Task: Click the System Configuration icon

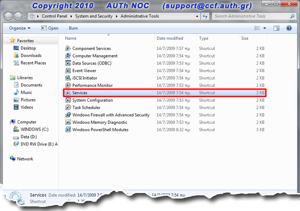Action: tap(68, 100)
